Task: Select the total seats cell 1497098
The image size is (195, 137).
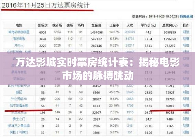Action: (96, 32)
